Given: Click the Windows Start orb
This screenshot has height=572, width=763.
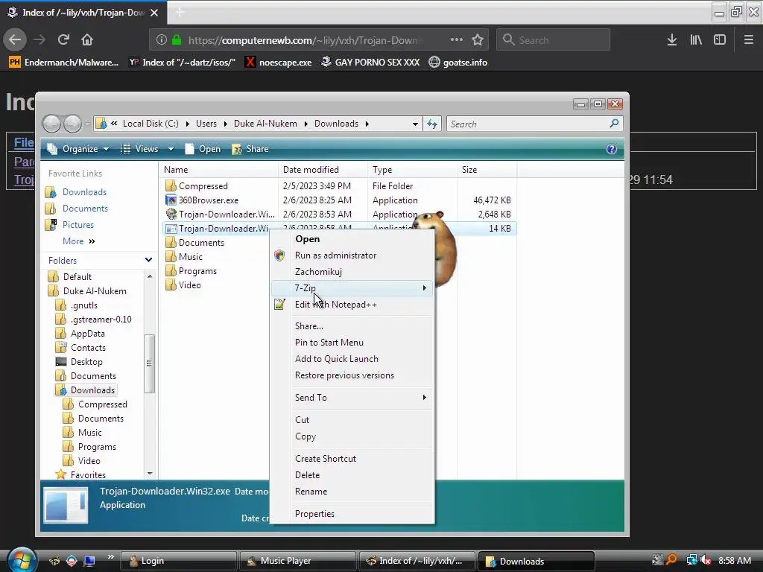Looking at the screenshot, I should coord(22,560).
